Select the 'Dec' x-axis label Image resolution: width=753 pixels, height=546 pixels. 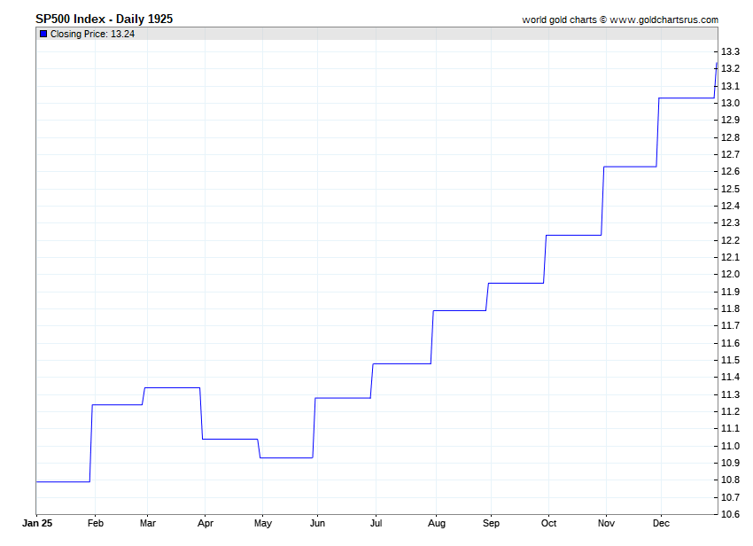point(660,523)
